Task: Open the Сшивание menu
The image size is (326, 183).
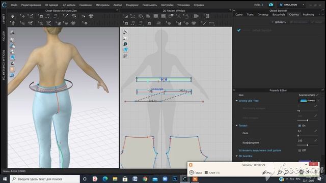Action: (86, 5)
